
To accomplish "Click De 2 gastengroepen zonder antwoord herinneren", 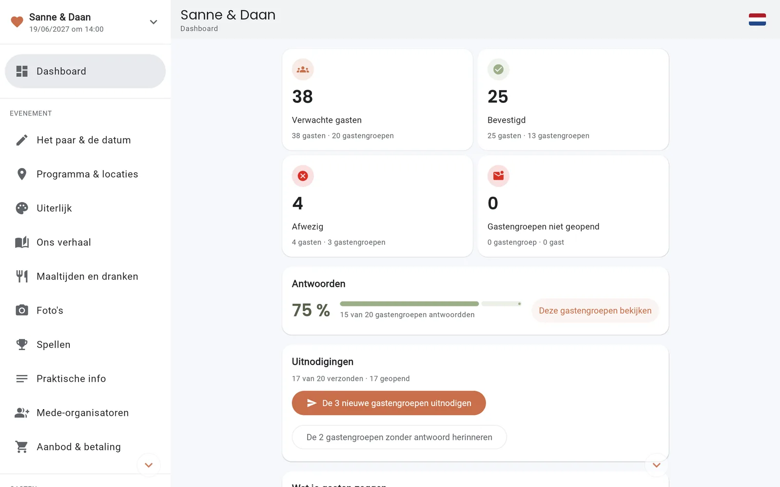I will (399, 437).
